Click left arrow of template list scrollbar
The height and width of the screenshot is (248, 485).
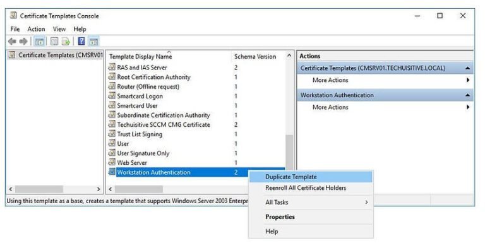click(110, 189)
